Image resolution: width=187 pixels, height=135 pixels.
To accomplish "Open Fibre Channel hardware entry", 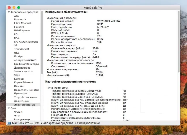I will coord(22,23).
